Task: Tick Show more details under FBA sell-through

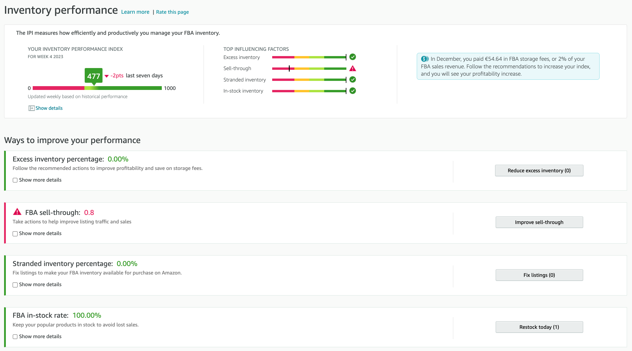Action: 15,234
